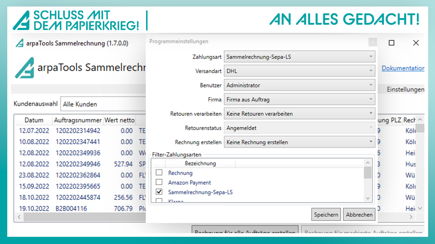Click the value 706.79 cell
Image resolution: width=435 pixels, height=244 pixels.
(x=123, y=209)
